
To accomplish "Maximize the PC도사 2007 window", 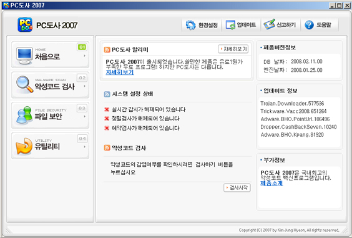I will 339,6.
